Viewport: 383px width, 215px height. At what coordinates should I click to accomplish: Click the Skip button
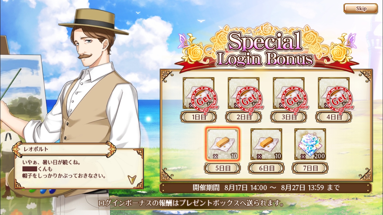(x=361, y=8)
